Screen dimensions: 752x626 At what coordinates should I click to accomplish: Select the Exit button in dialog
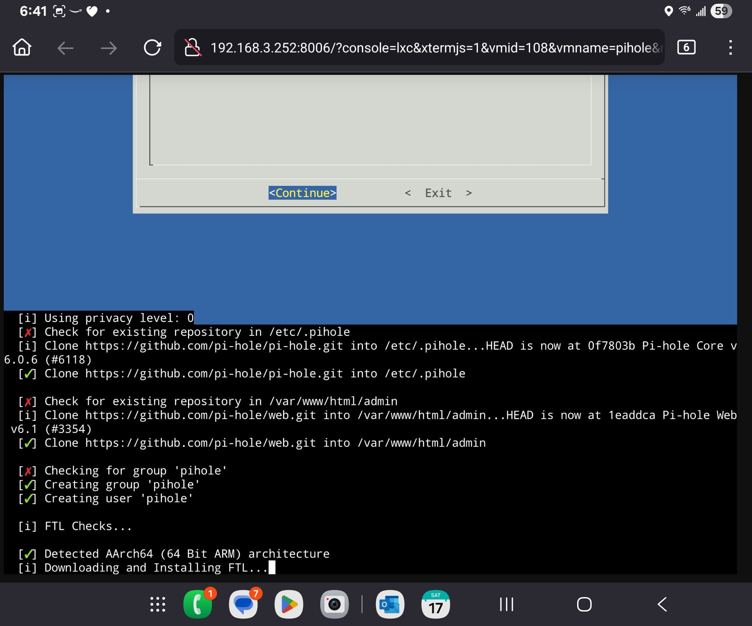(x=438, y=193)
